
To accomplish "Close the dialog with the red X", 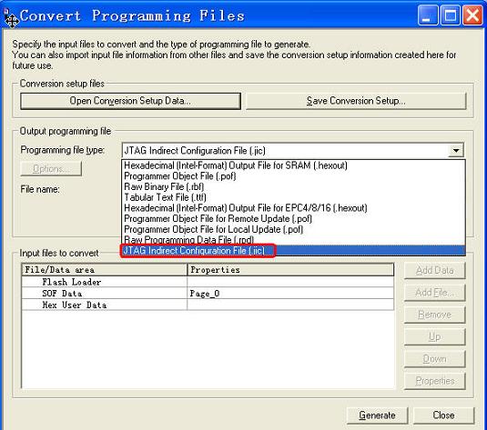I will (x=472, y=15).
